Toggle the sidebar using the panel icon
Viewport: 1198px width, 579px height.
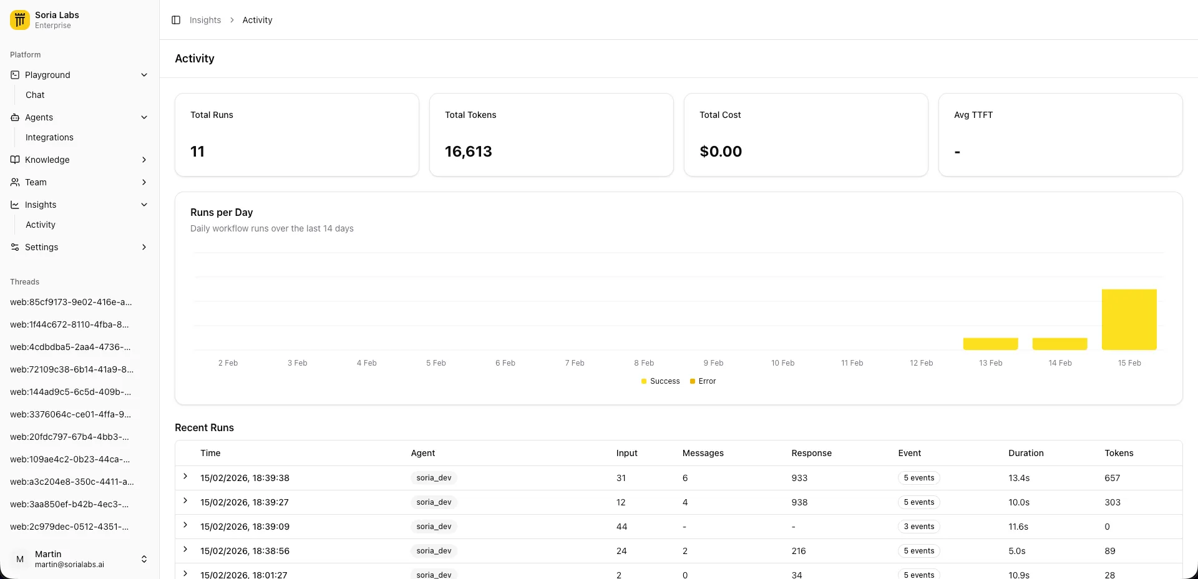[x=175, y=20]
